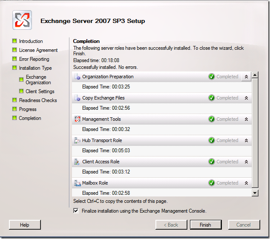Click the Finish button

(206, 225)
